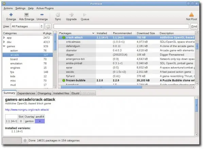Expand the app category
Screen dimensions: 204x149
click(x=4, y=38)
